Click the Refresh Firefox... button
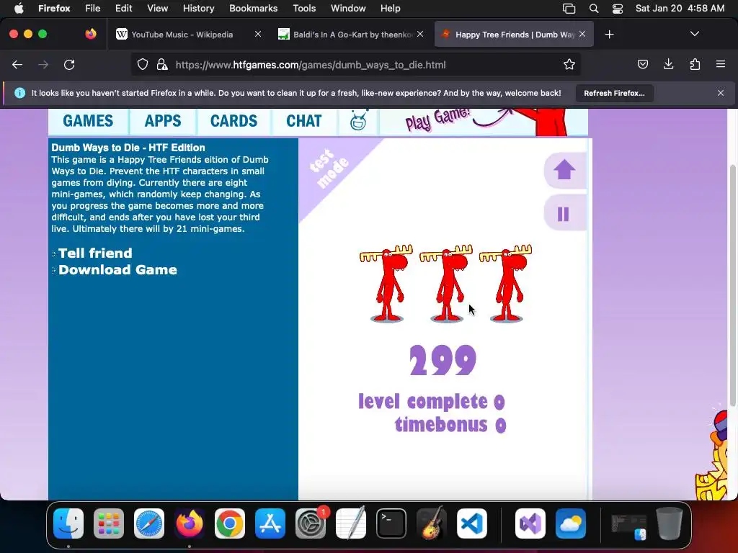The image size is (738, 553). (x=614, y=93)
